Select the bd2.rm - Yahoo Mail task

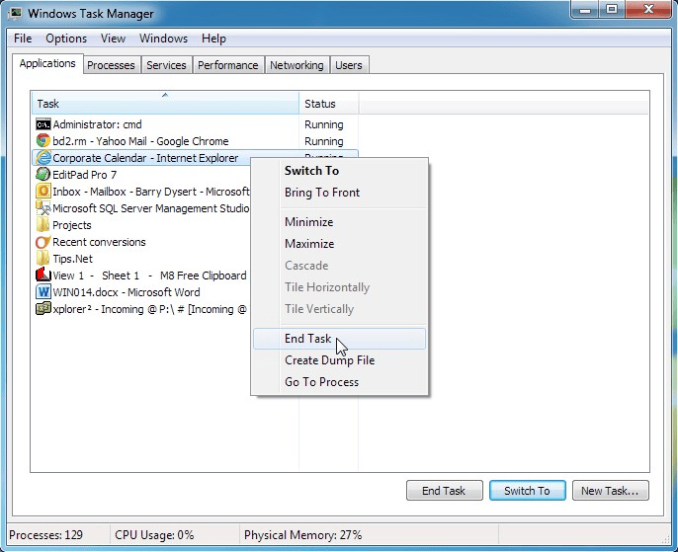click(x=195, y=141)
